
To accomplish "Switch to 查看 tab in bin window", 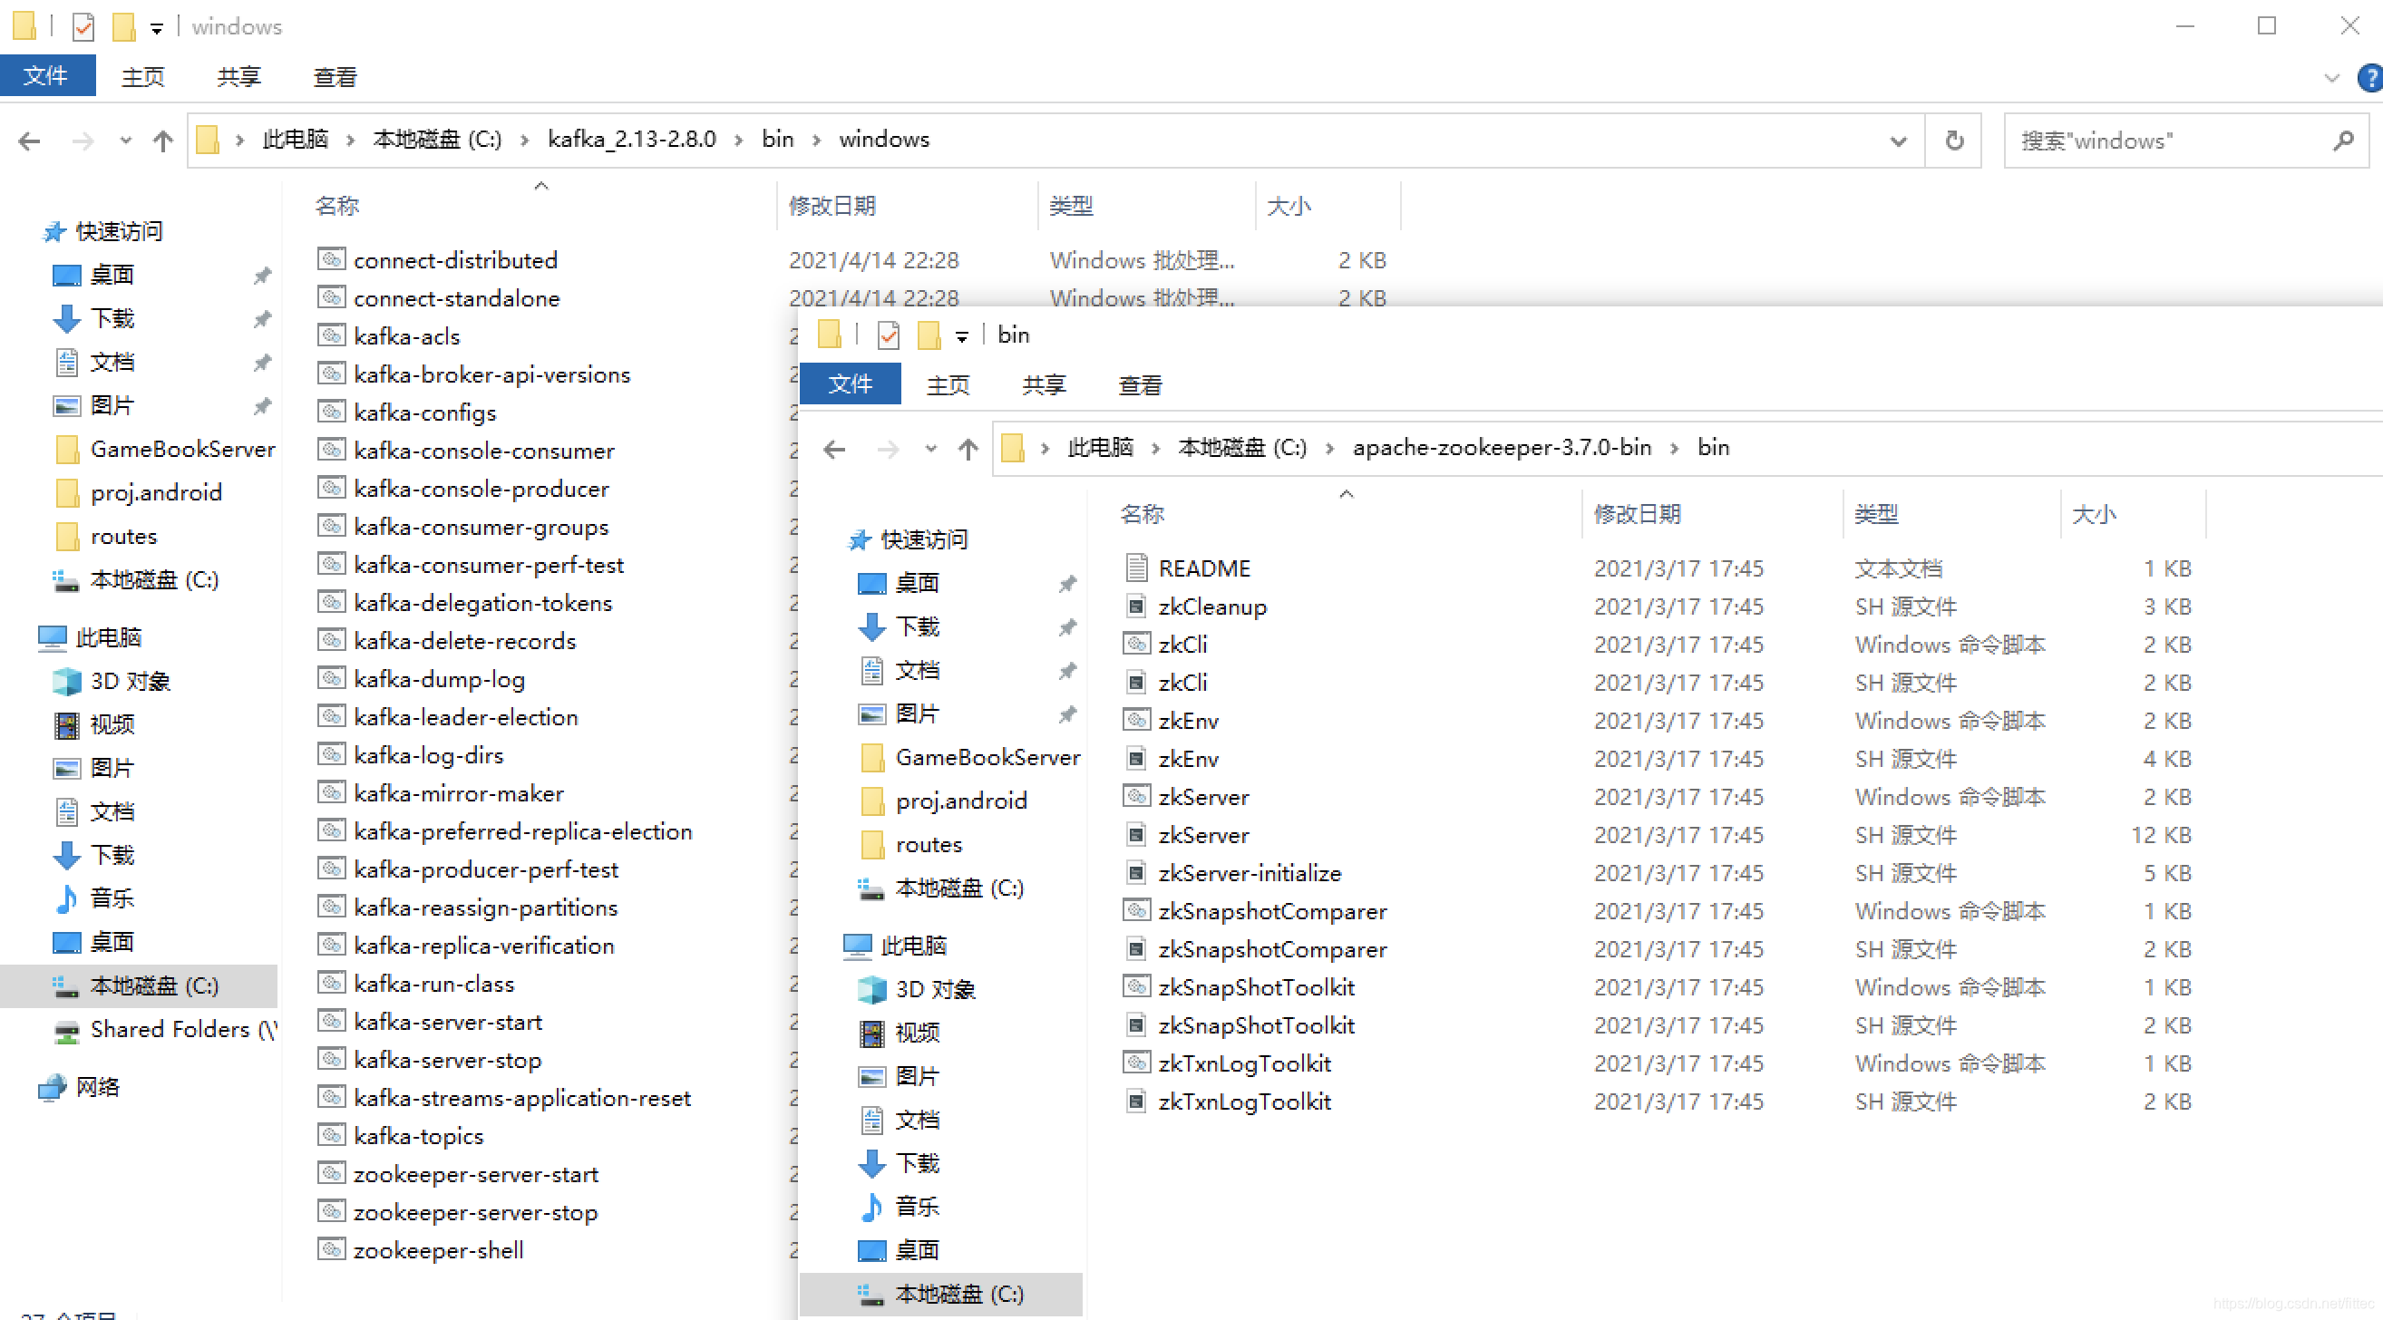I will click(1140, 384).
